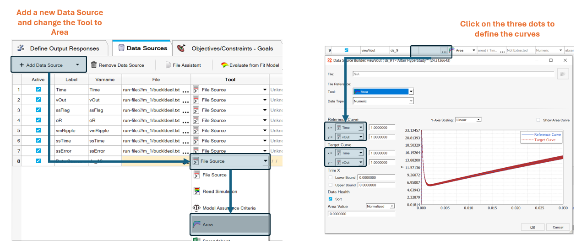Open the Add Data Source dropdown arrow
This screenshot has width=587, height=250.
tap(77, 65)
